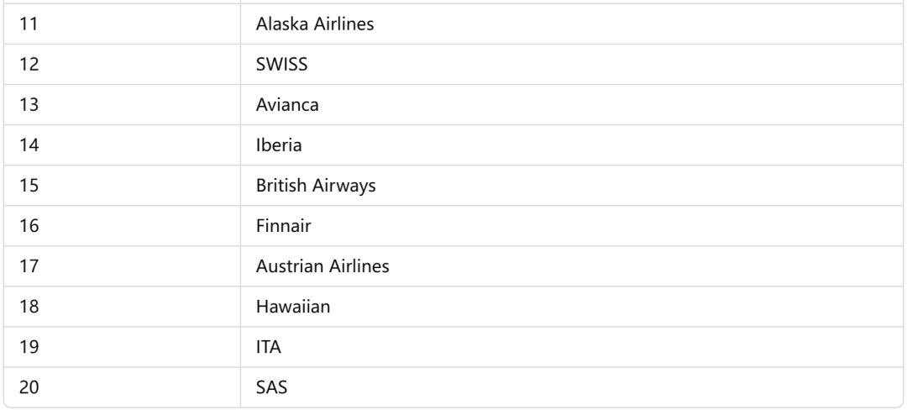Select rank number 14 cell
Viewport: 907px width, 410px height.
coord(122,145)
